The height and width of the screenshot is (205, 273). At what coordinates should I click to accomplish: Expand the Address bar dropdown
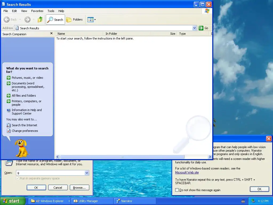[194, 28]
